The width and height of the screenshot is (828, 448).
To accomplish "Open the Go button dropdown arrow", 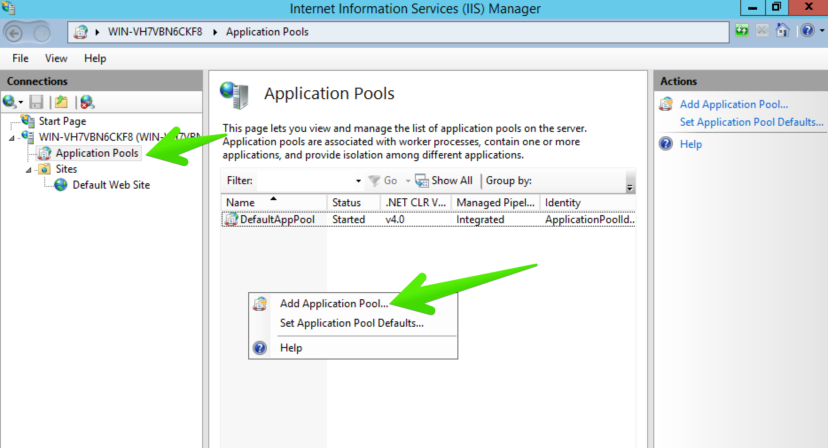I will click(x=408, y=181).
